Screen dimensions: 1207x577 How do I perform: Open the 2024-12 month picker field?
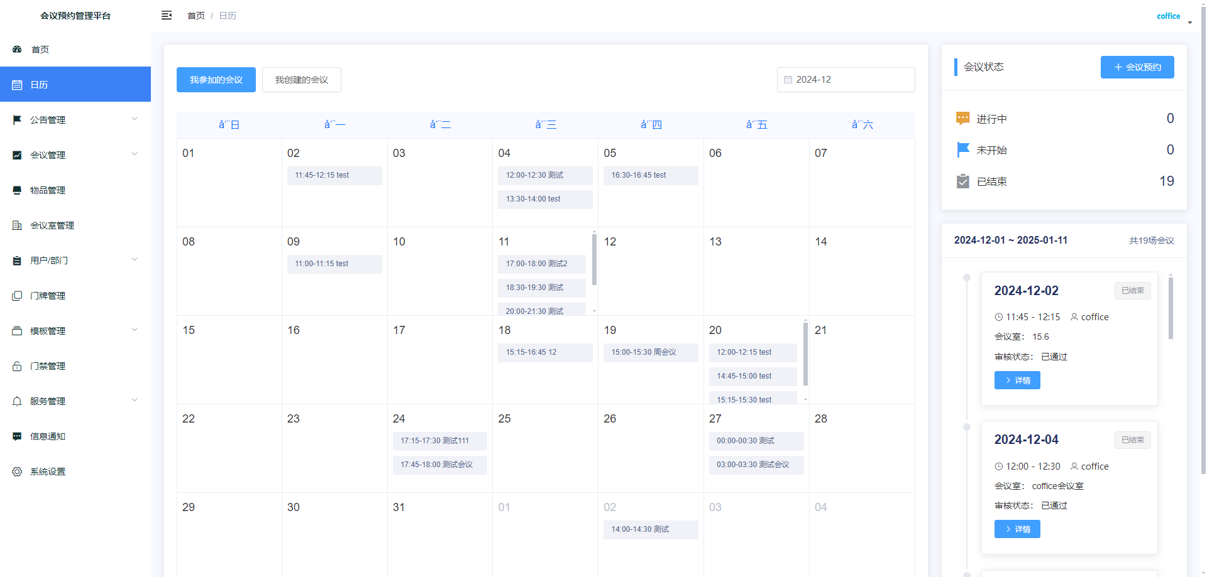coord(846,80)
